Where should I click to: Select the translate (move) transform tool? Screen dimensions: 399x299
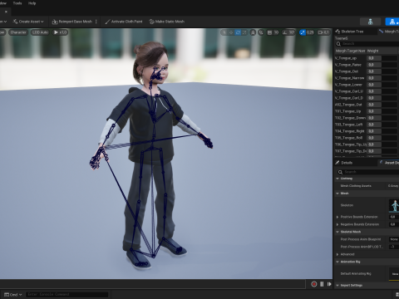[231, 32]
